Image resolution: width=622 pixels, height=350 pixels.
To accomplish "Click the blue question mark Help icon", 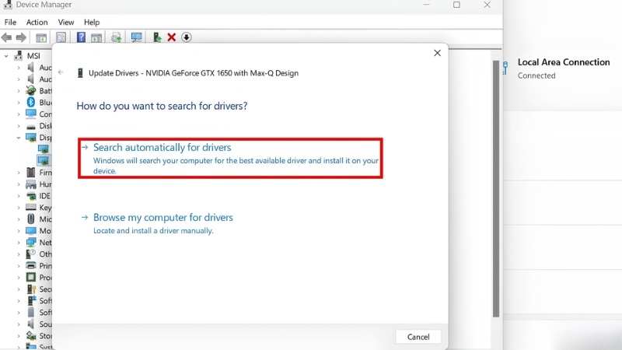I will pyautogui.click(x=81, y=37).
